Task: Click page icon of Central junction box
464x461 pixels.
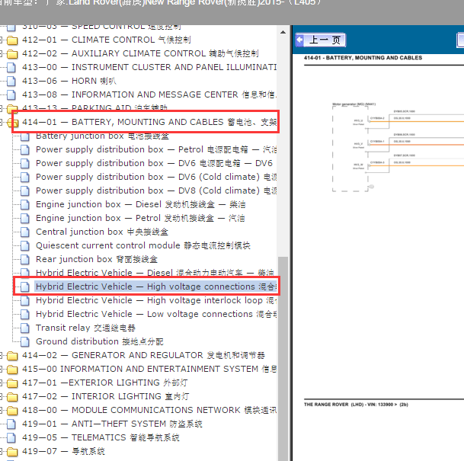Action: 25,232
